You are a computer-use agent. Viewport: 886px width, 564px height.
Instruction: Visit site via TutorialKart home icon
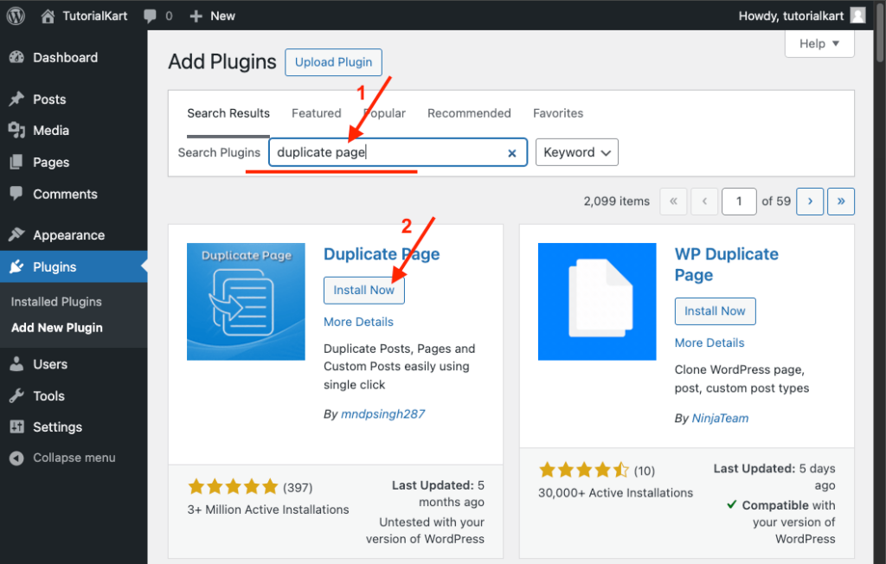tap(48, 16)
